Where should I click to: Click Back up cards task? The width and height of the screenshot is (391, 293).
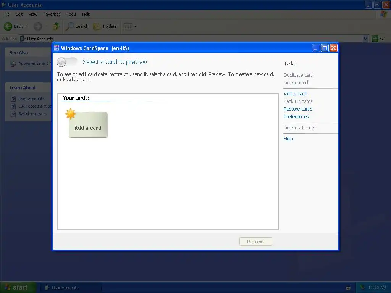(x=298, y=101)
